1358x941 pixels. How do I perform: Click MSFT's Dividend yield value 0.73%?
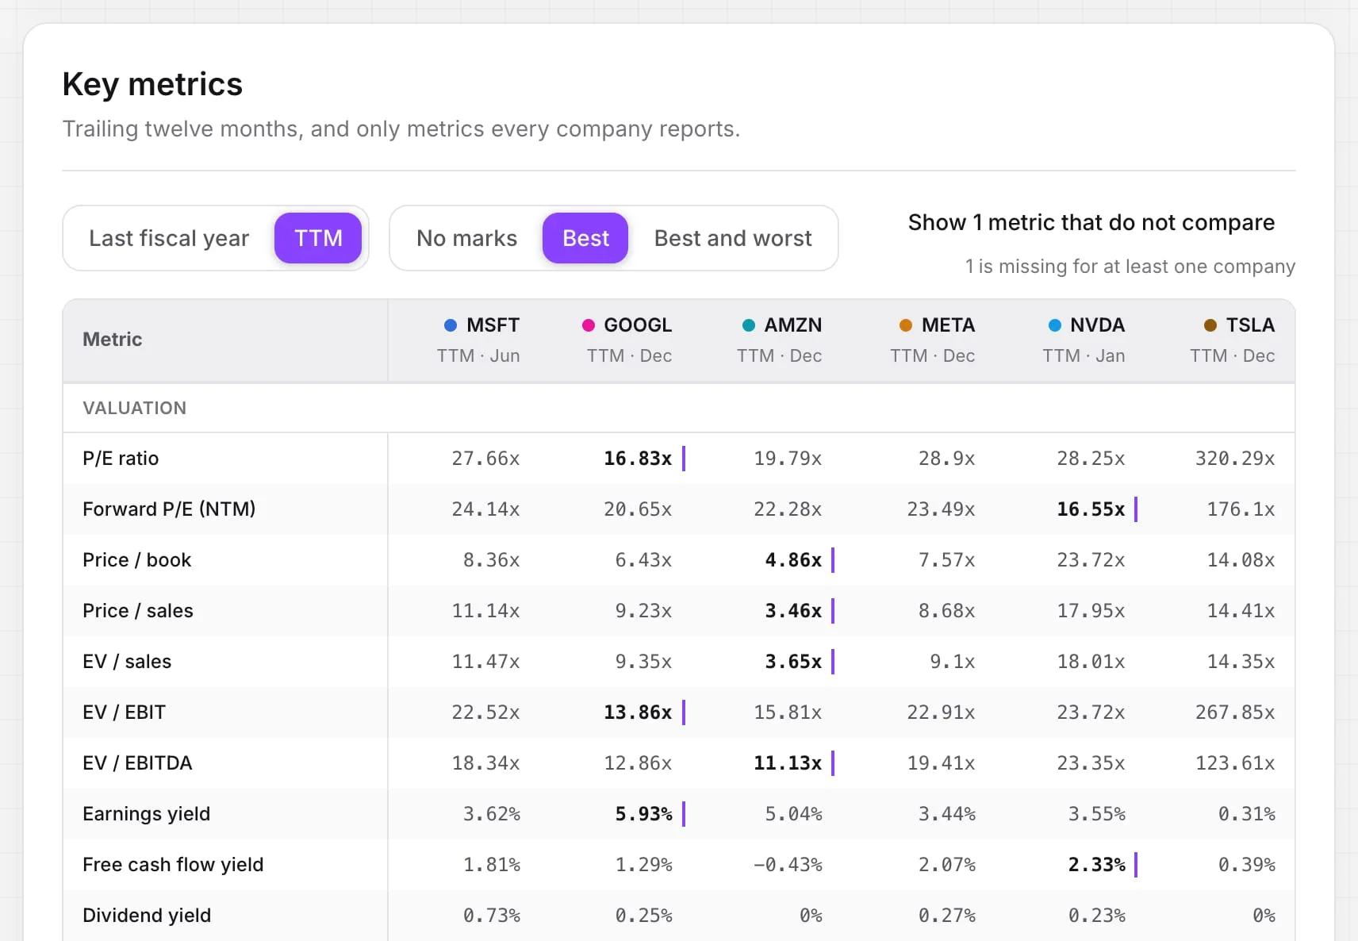tap(492, 916)
